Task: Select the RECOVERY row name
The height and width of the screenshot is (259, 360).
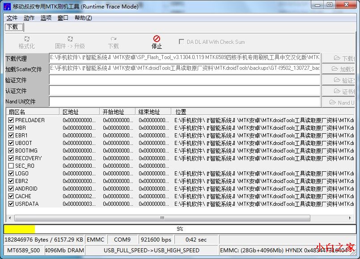Action: pos(29,158)
